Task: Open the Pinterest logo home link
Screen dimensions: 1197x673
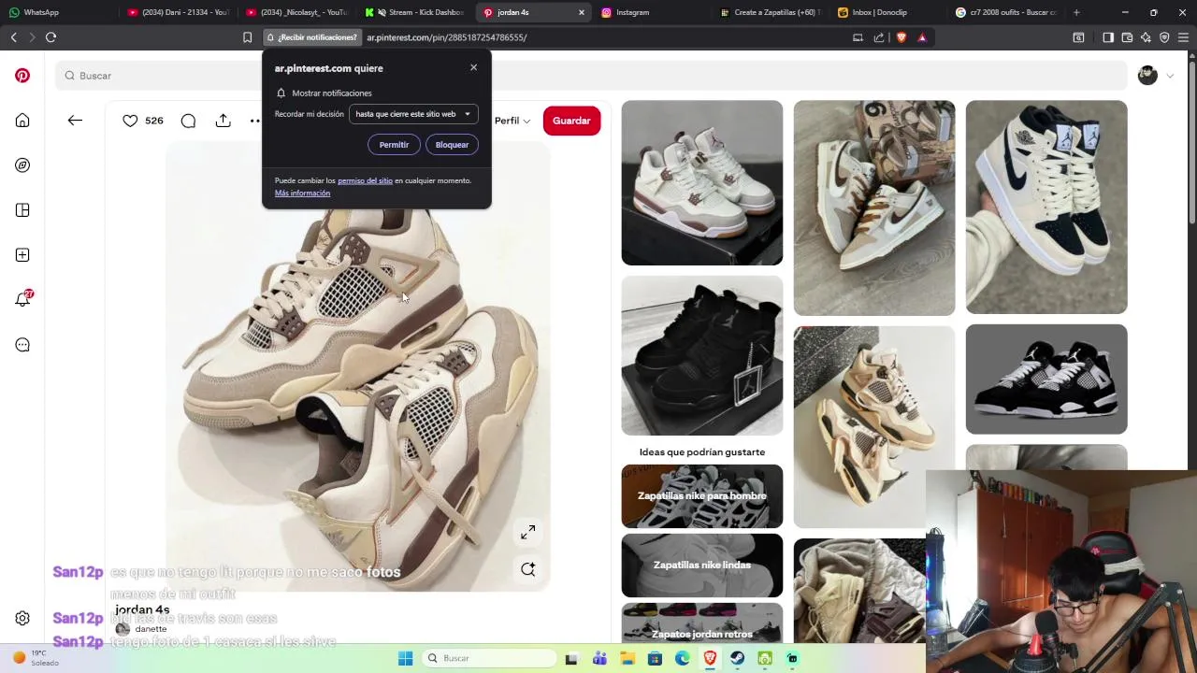Action: point(22,76)
